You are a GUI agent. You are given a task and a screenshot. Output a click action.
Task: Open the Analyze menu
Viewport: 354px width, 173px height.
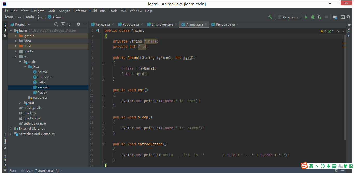[65, 11]
